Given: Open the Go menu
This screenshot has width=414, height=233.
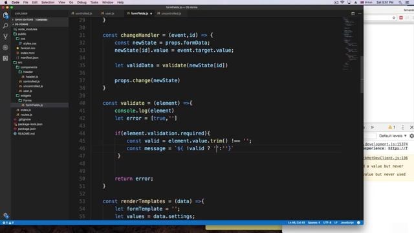Looking at the screenshot, I should click(x=71, y=3).
